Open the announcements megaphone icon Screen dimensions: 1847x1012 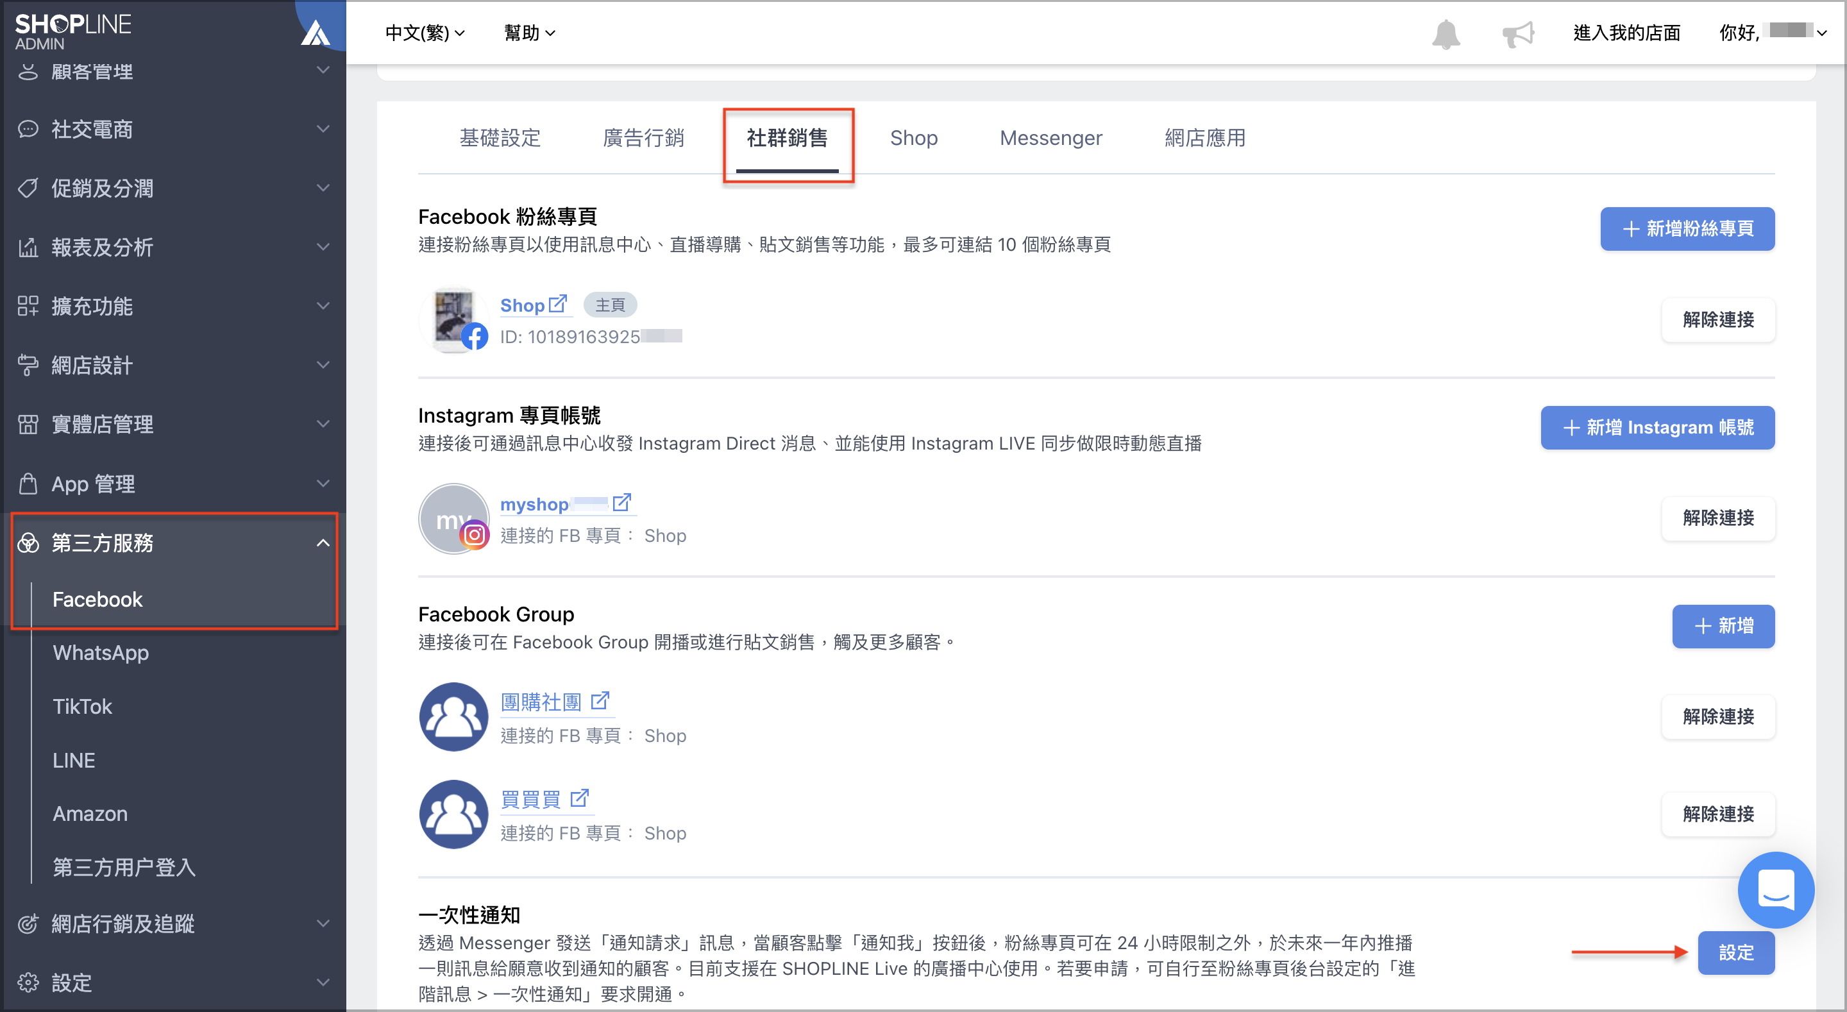coord(1518,34)
